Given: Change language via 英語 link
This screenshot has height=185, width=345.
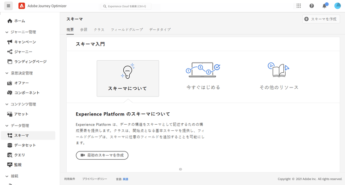Looking at the screenshot, I should (x=126, y=179).
